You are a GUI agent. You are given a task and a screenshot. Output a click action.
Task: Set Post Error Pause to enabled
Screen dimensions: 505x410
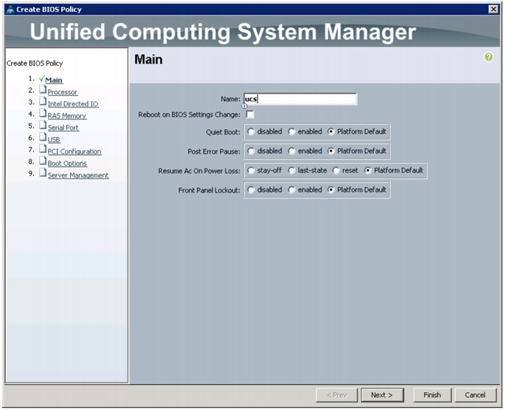292,151
